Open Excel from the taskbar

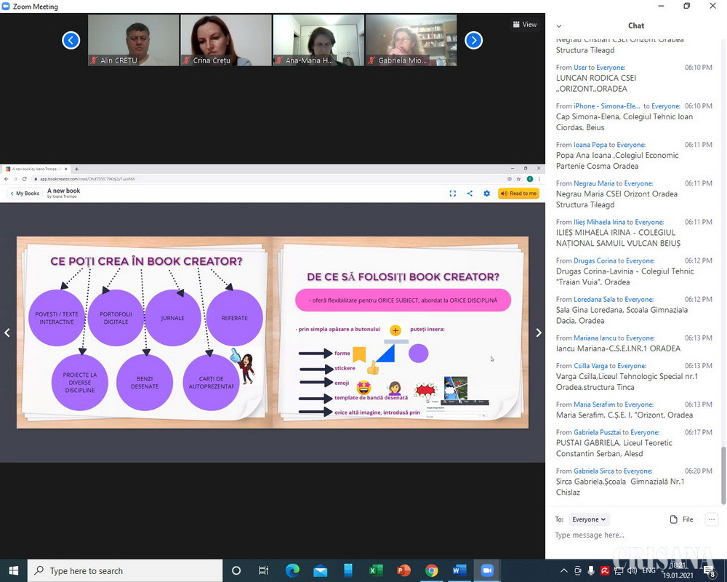pos(376,571)
